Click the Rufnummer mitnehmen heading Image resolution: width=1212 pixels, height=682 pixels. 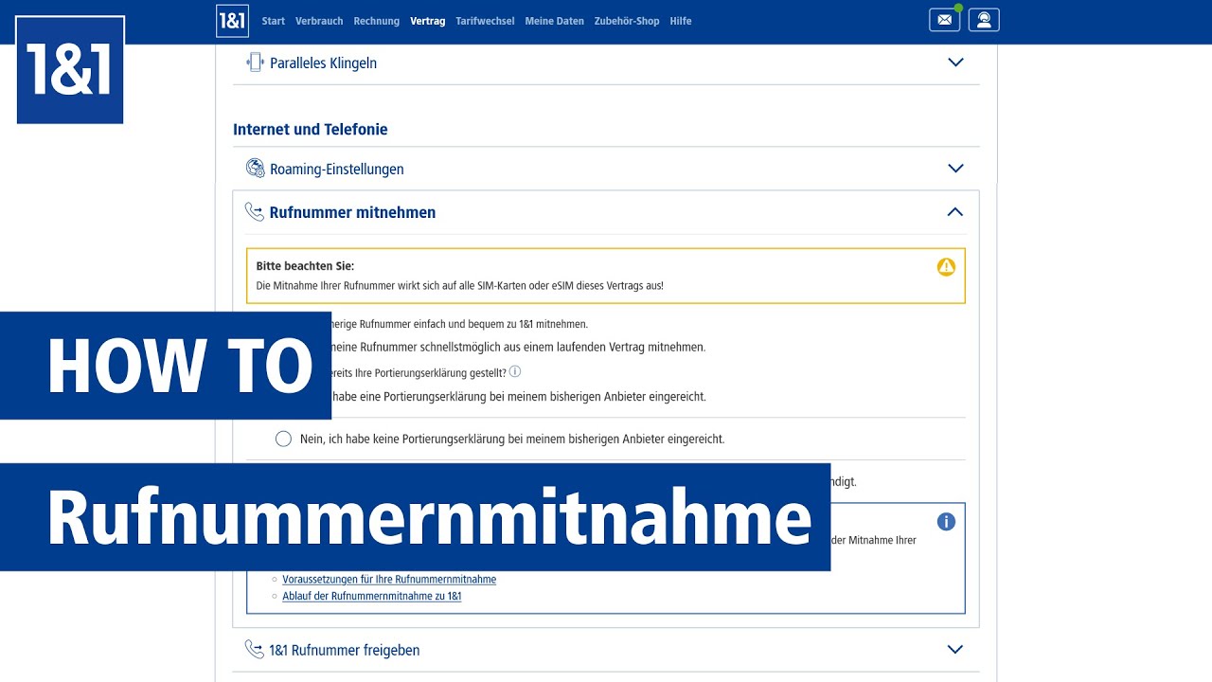tap(352, 212)
